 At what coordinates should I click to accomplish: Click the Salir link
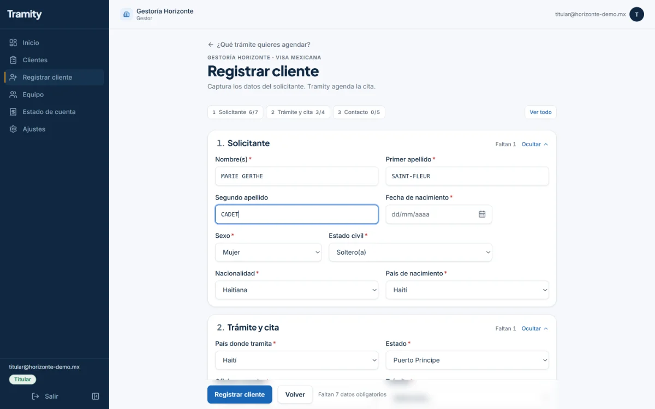[x=45, y=396]
